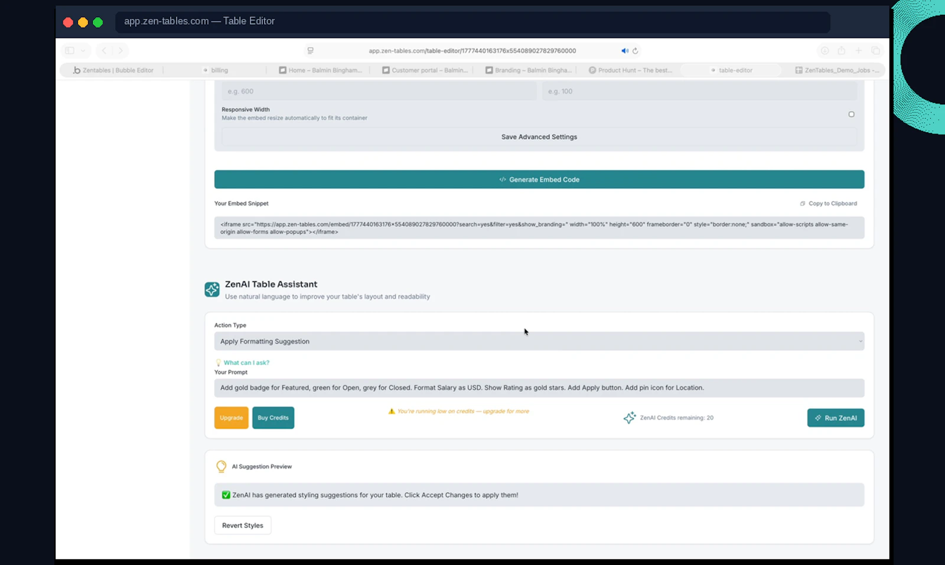Viewport: 945px width, 565px height.
Task: Click the 'Your Embed Snippet' label
Action: click(241, 204)
